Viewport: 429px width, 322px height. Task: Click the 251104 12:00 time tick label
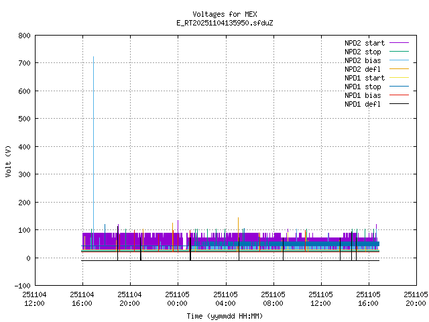tap(34, 299)
